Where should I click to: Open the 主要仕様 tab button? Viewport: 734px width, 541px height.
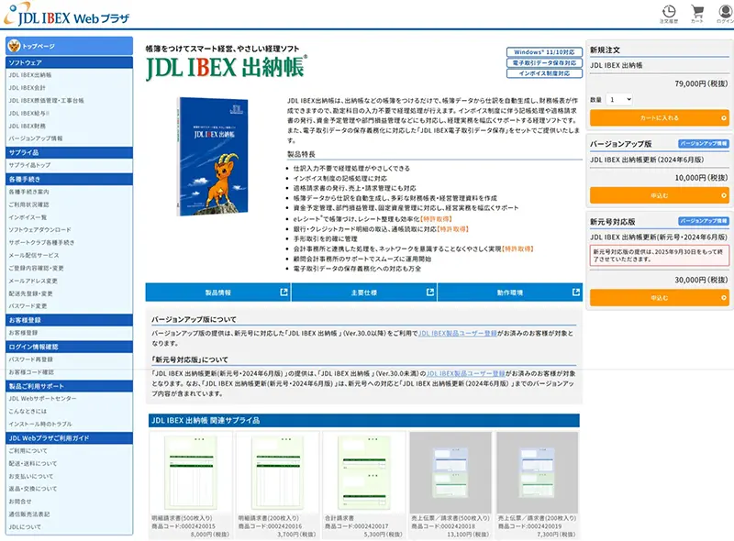click(364, 292)
